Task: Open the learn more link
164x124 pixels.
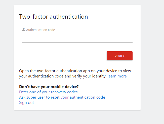Action: pyautogui.click(x=117, y=76)
